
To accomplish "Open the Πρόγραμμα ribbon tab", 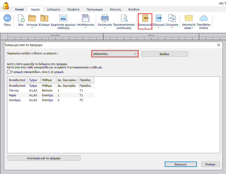I will click(95, 9).
